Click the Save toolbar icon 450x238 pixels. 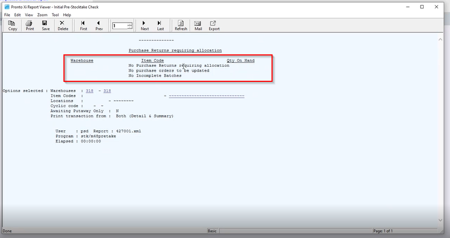(45, 25)
